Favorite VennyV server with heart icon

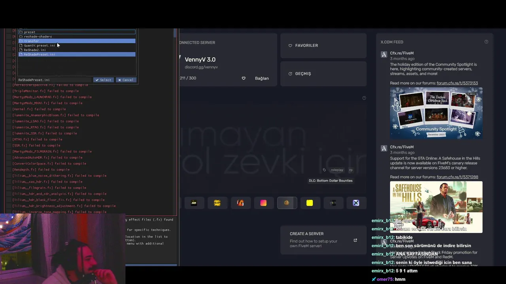(x=244, y=78)
